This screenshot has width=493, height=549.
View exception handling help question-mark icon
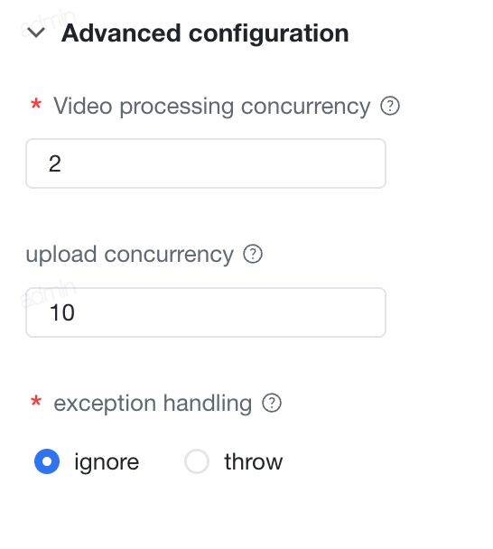coord(272,403)
